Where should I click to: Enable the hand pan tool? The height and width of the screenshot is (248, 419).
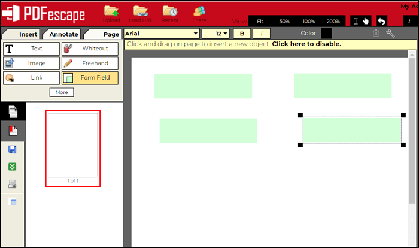click(x=365, y=21)
